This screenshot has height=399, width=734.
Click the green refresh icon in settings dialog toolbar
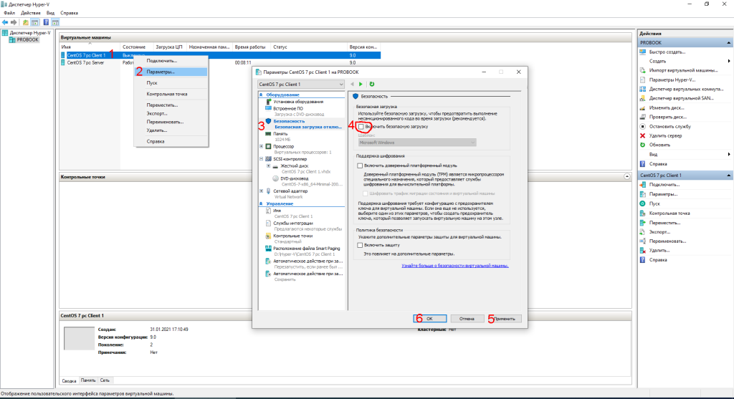click(372, 85)
